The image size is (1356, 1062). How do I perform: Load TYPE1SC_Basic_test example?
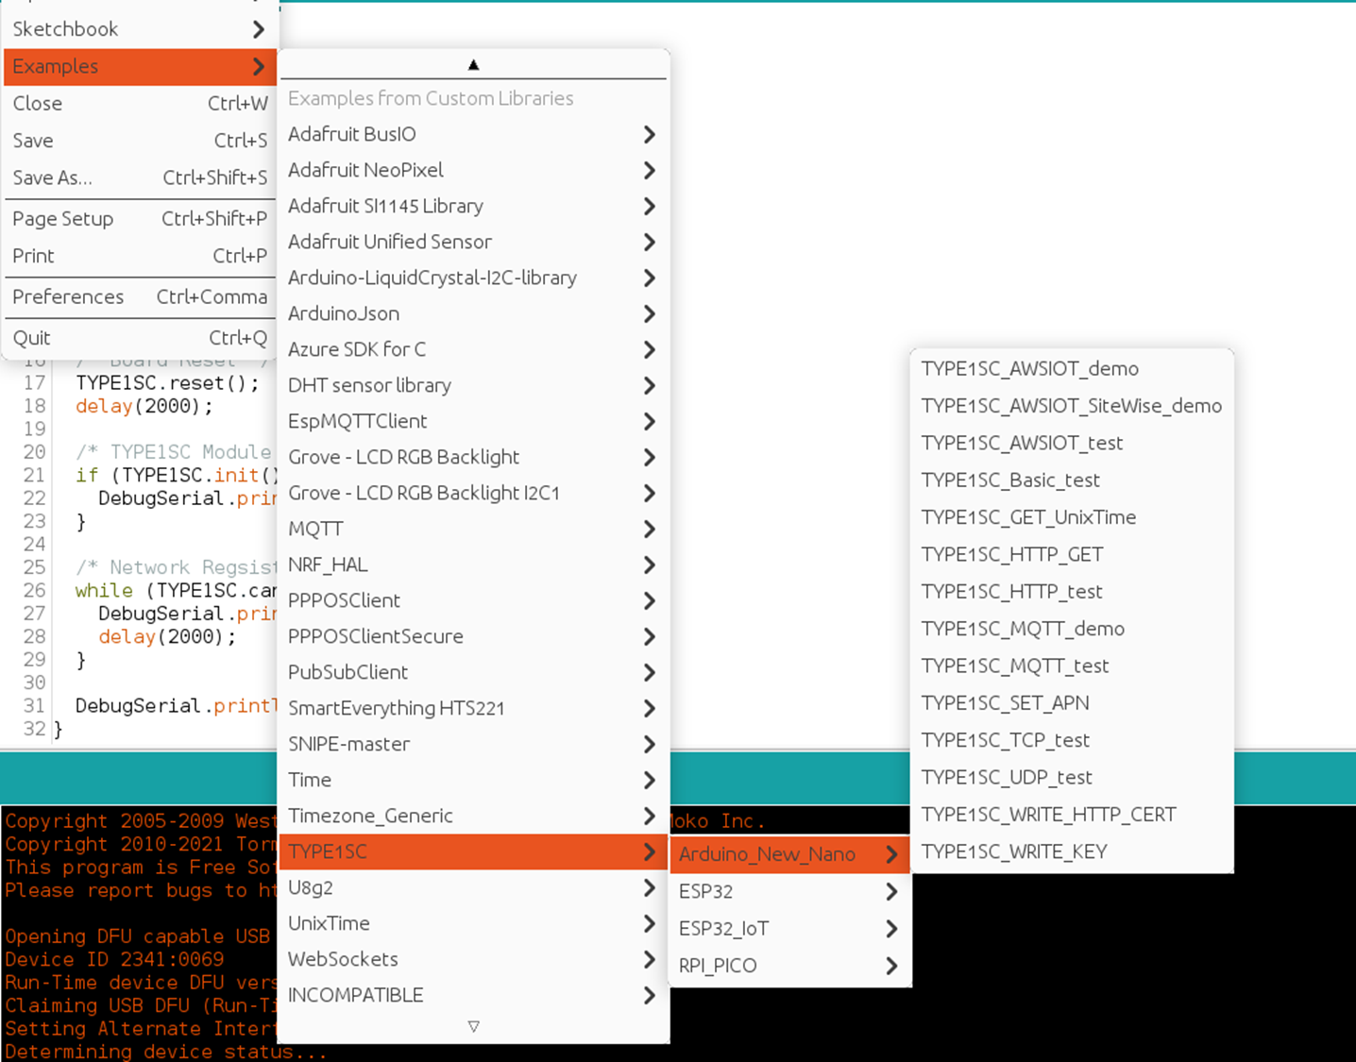point(1072,480)
